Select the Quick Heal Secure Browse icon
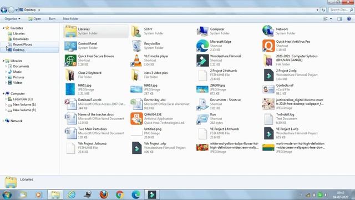 pyautogui.click(x=70, y=61)
